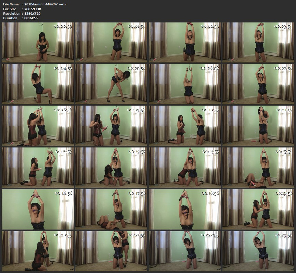The width and height of the screenshot is (296, 273).
Task: Click the thumbnail marked 00:02:59
Action: tap(185, 42)
